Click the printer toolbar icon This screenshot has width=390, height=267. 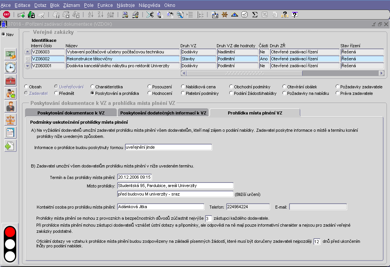point(125,15)
